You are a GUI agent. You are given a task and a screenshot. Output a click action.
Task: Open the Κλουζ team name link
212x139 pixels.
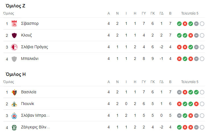click(x=26, y=35)
